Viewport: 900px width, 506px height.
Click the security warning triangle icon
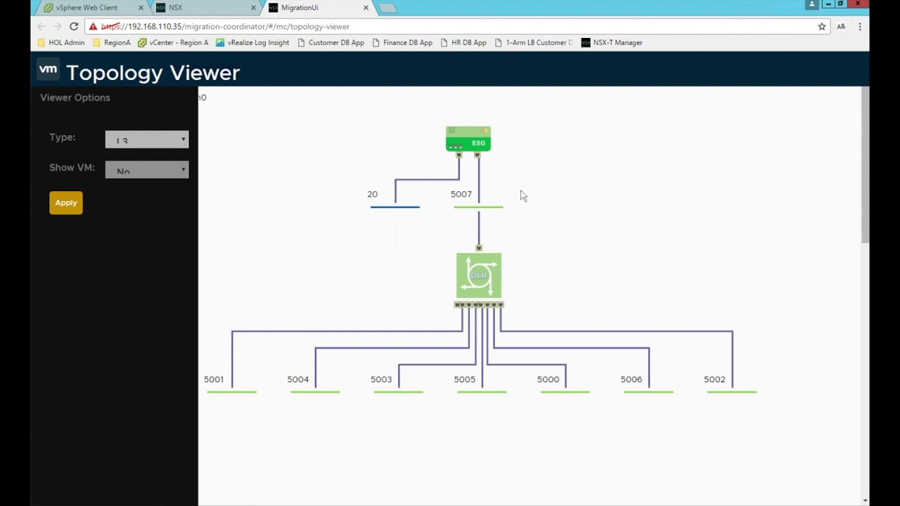[93, 27]
